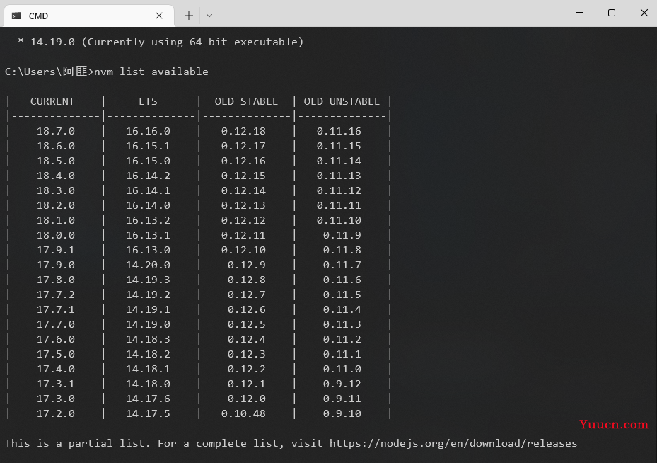Click version 17.5.0 in CURRENT column

tap(56, 355)
